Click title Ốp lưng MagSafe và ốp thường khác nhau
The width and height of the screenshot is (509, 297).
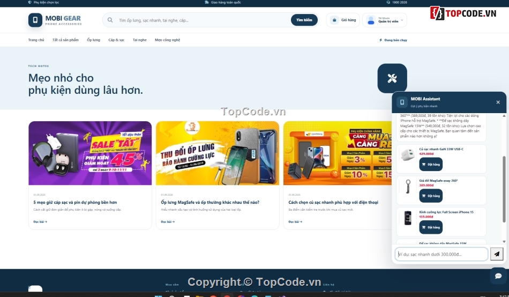tap(210, 202)
